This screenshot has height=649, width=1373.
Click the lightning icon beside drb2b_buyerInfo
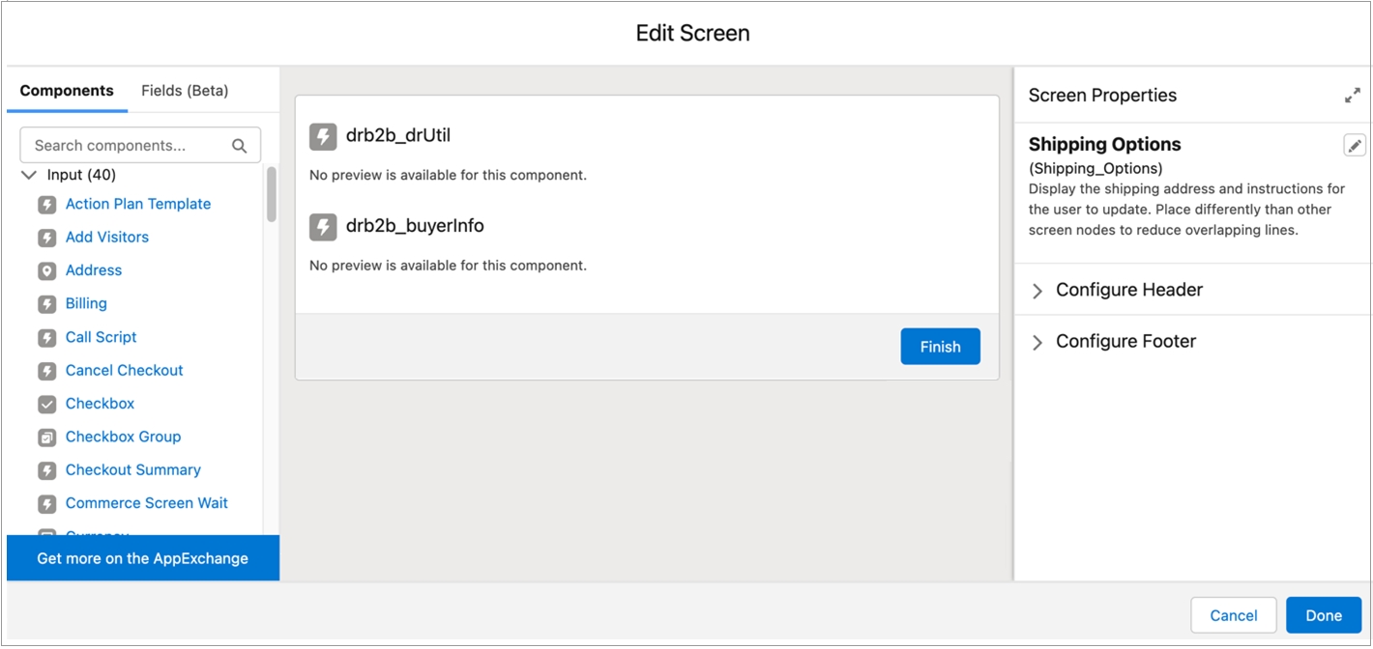(323, 226)
